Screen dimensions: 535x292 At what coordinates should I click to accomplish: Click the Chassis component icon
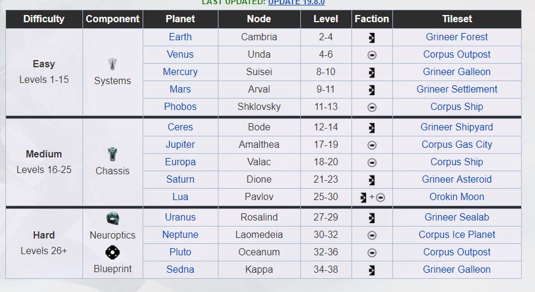[x=113, y=154]
